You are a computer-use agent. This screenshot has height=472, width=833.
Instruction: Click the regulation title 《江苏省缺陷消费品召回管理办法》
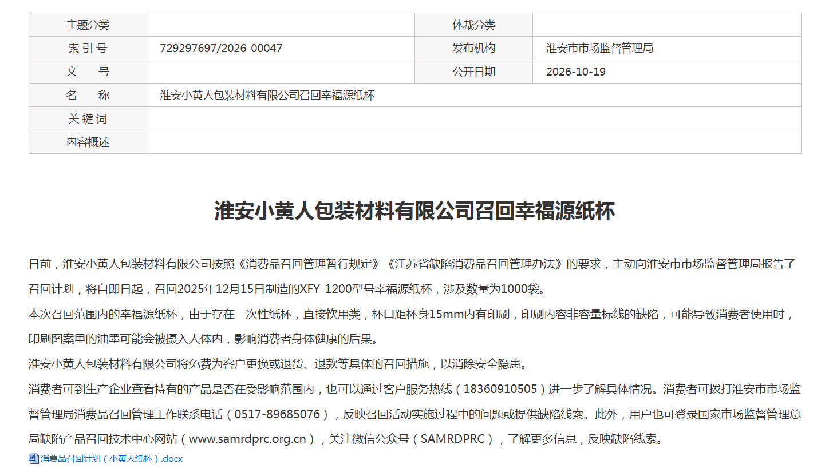[475, 264]
